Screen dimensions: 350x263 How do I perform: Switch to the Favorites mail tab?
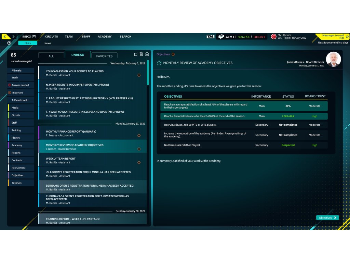(x=104, y=56)
